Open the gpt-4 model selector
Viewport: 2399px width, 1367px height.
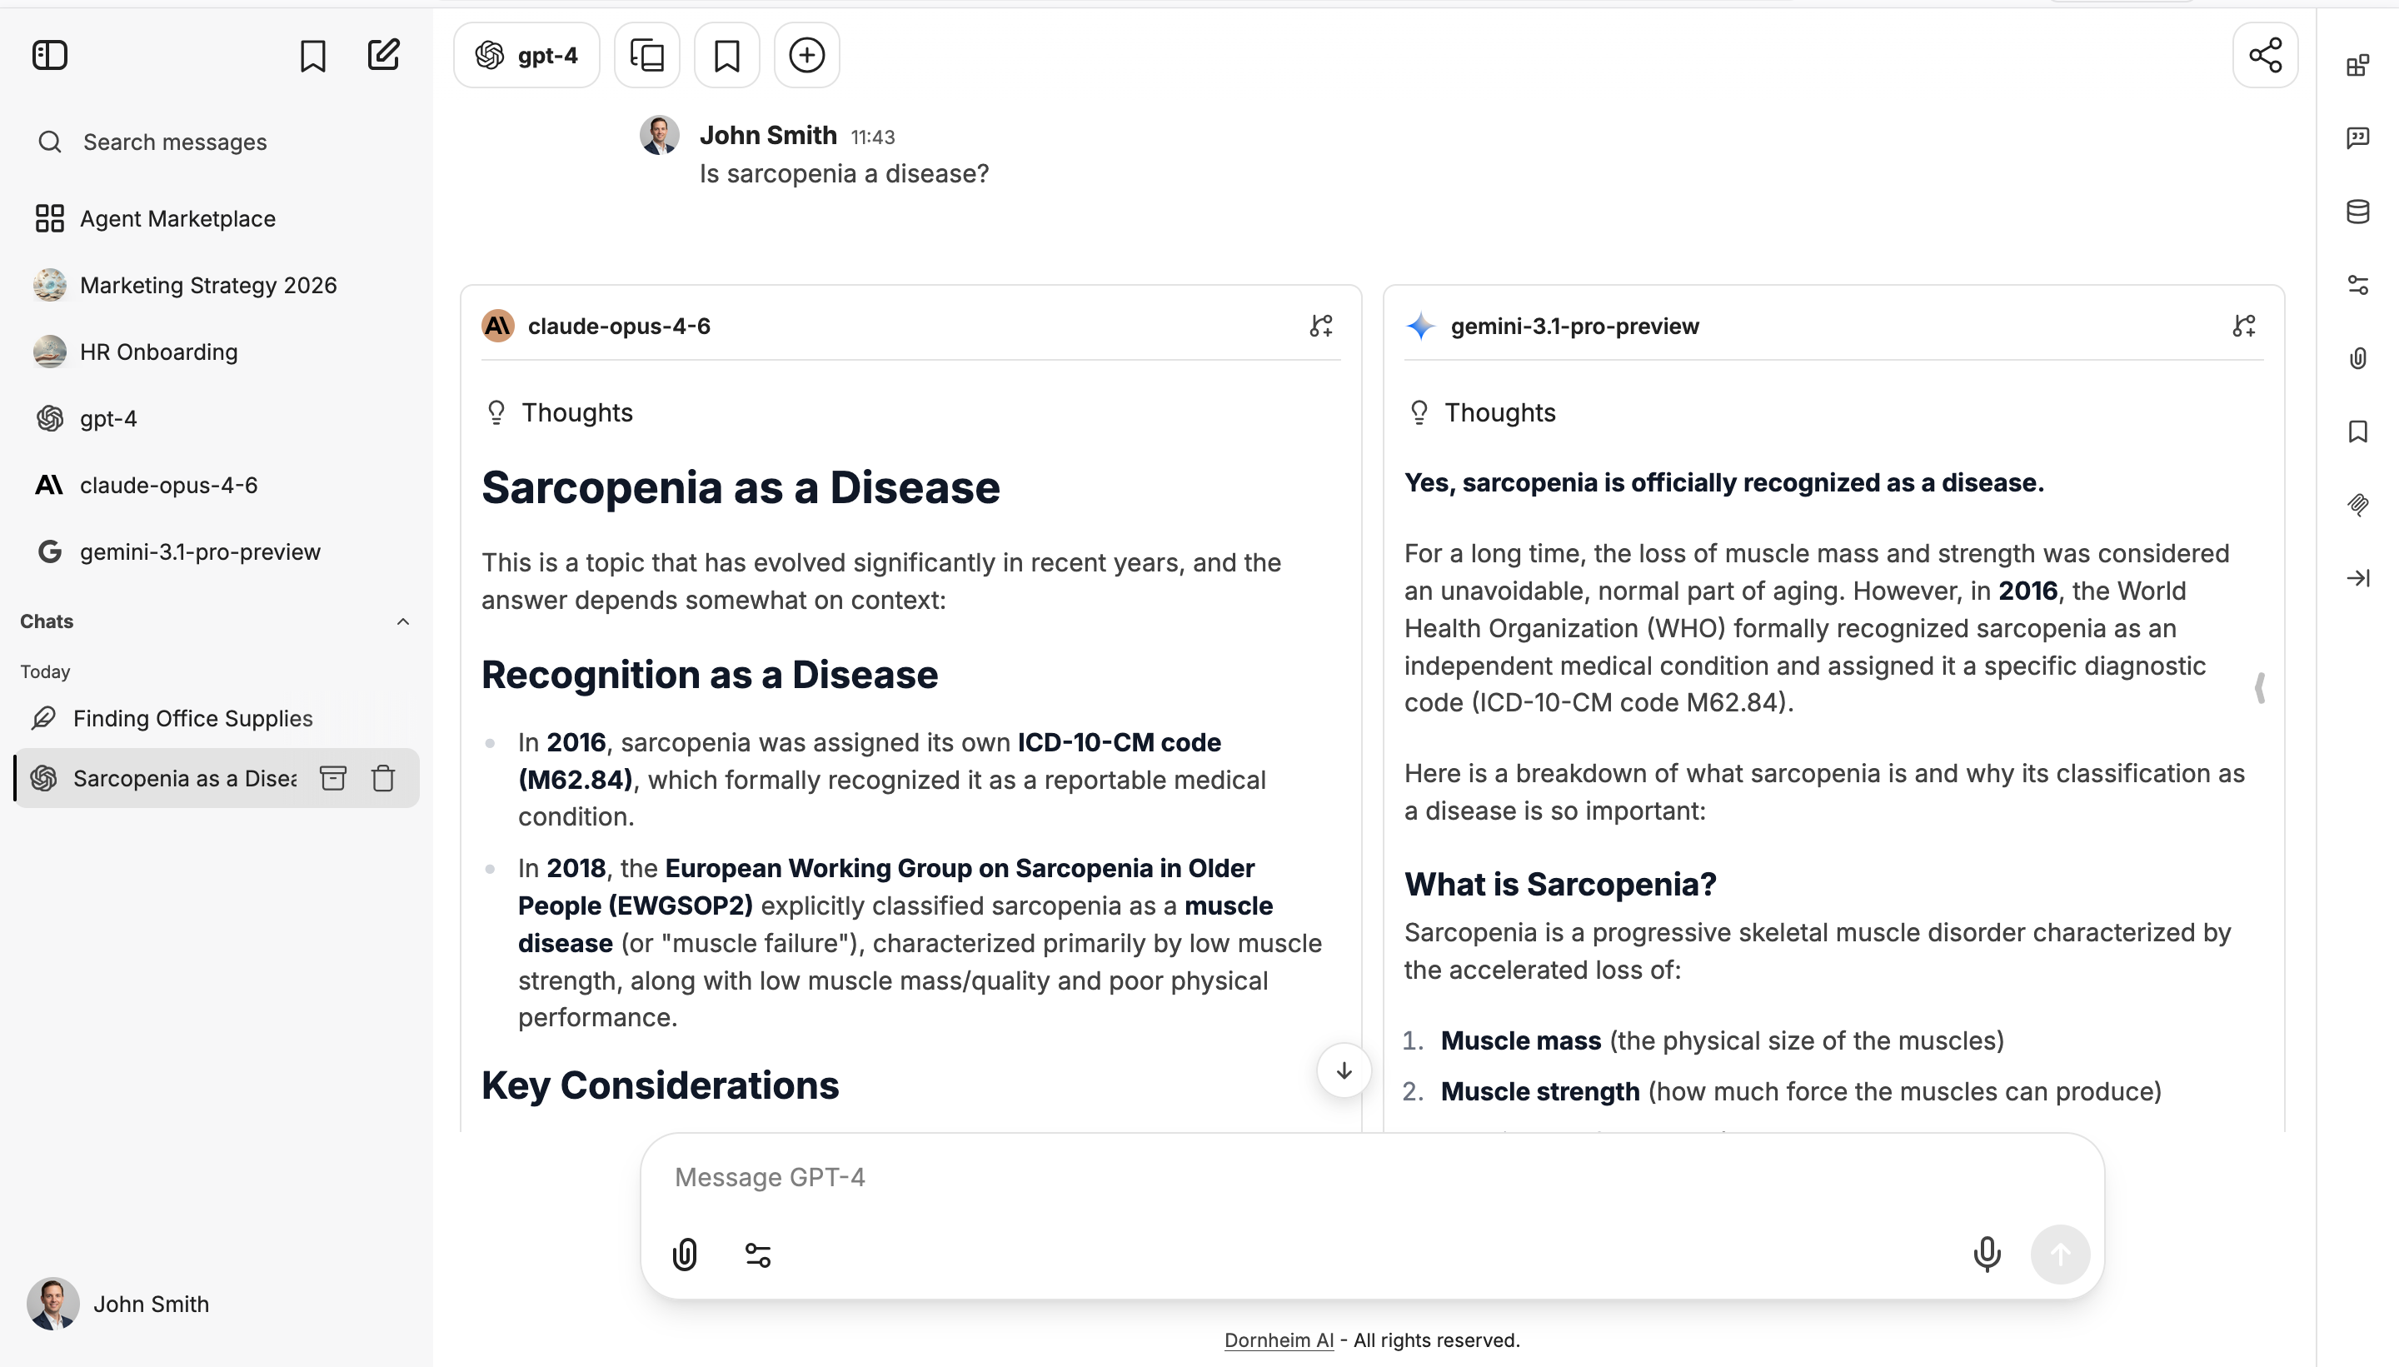526,54
